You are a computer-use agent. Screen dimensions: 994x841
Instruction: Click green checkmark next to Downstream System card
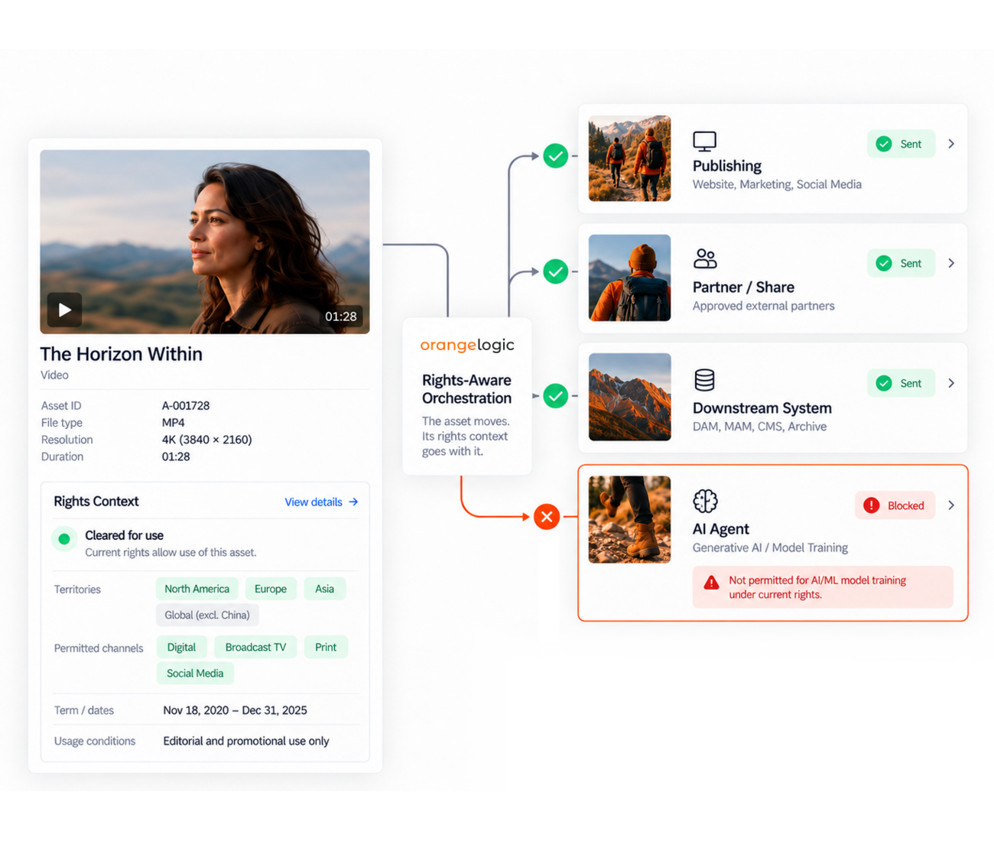click(556, 396)
